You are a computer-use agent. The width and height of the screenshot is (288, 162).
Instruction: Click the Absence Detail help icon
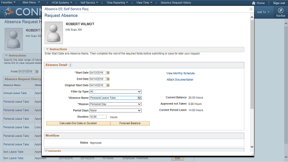click(x=70, y=65)
